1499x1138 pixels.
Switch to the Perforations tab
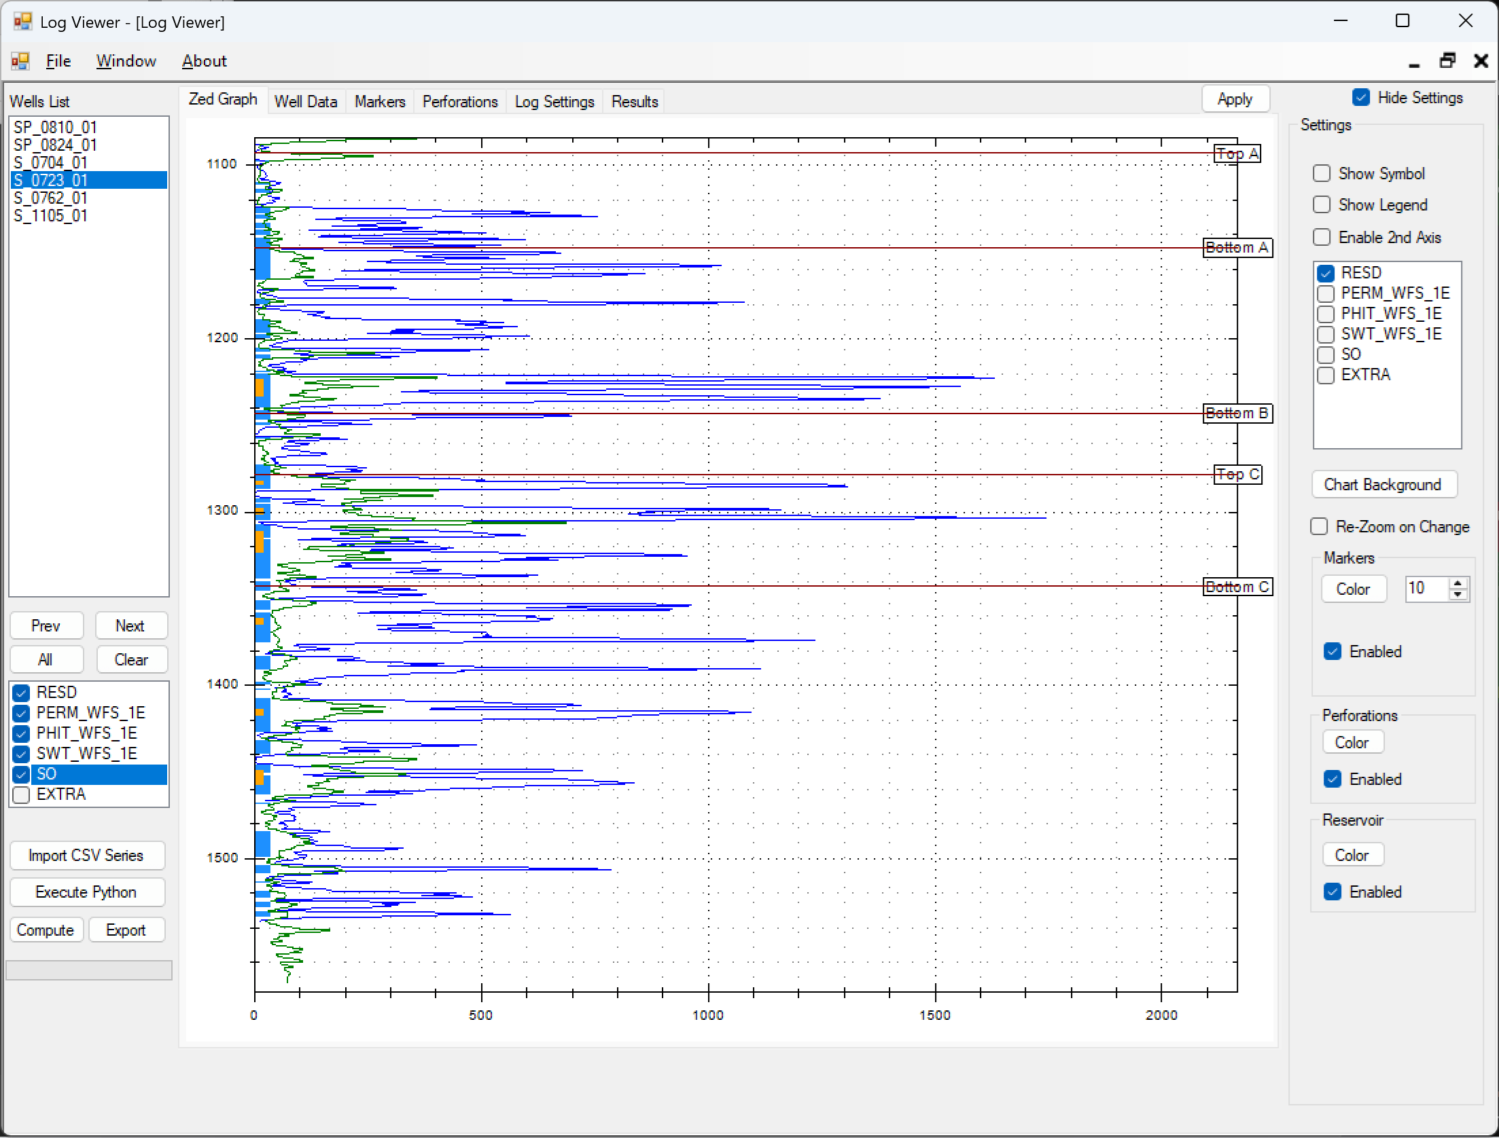point(460,102)
